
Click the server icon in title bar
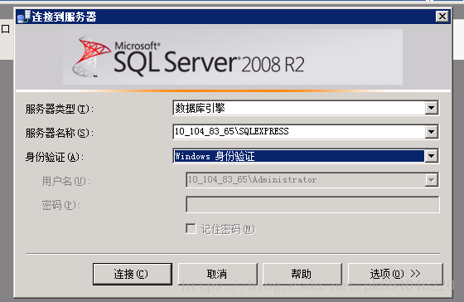coord(24,17)
